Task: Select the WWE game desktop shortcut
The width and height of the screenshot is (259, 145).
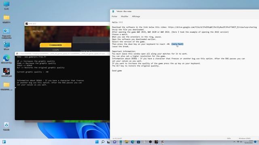Action: pyautogui.click(x=6, y=72)
